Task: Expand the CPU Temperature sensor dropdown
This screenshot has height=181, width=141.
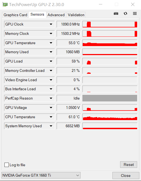Action: [x=51, y=117]
